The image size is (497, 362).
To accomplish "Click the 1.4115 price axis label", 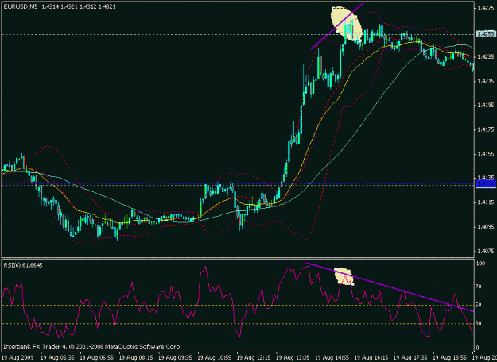I will click(486, 202).
